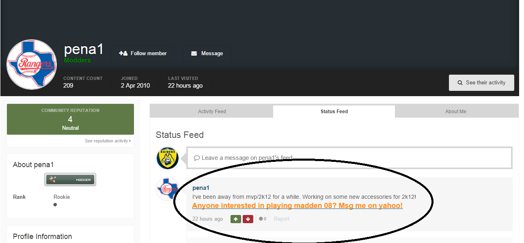Open the About Me tab
Viewport: 524px width, 243px height.
pyautogui.click(x=456, y=112)
